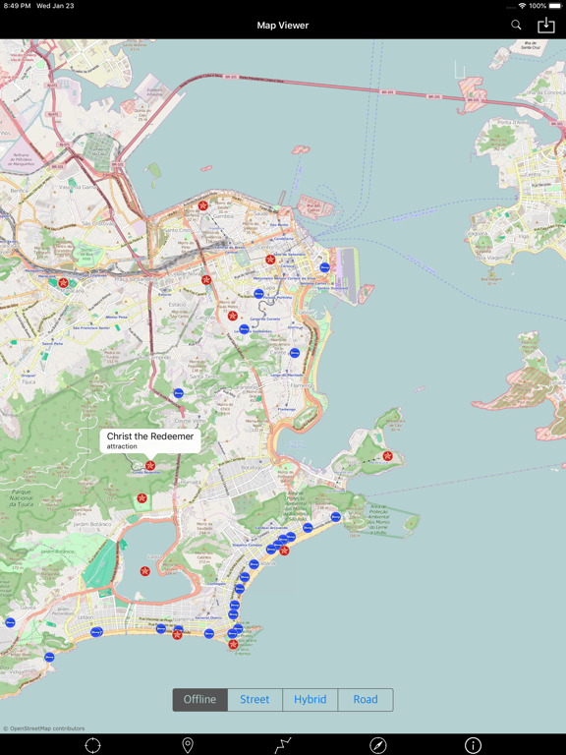Switch to the Offline map mode
This screenshot has width=566, height=755.
[200, 700]
